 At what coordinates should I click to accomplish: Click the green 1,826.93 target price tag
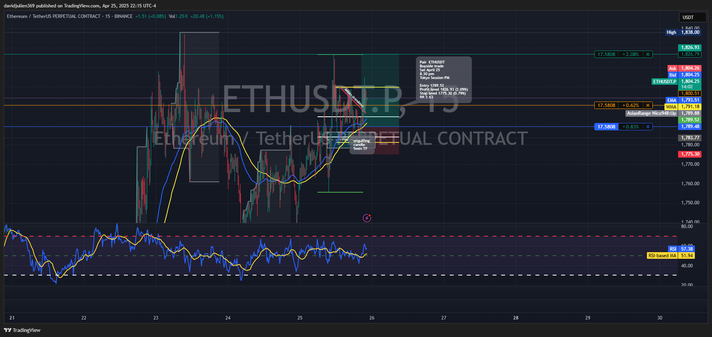click(690, 47)
